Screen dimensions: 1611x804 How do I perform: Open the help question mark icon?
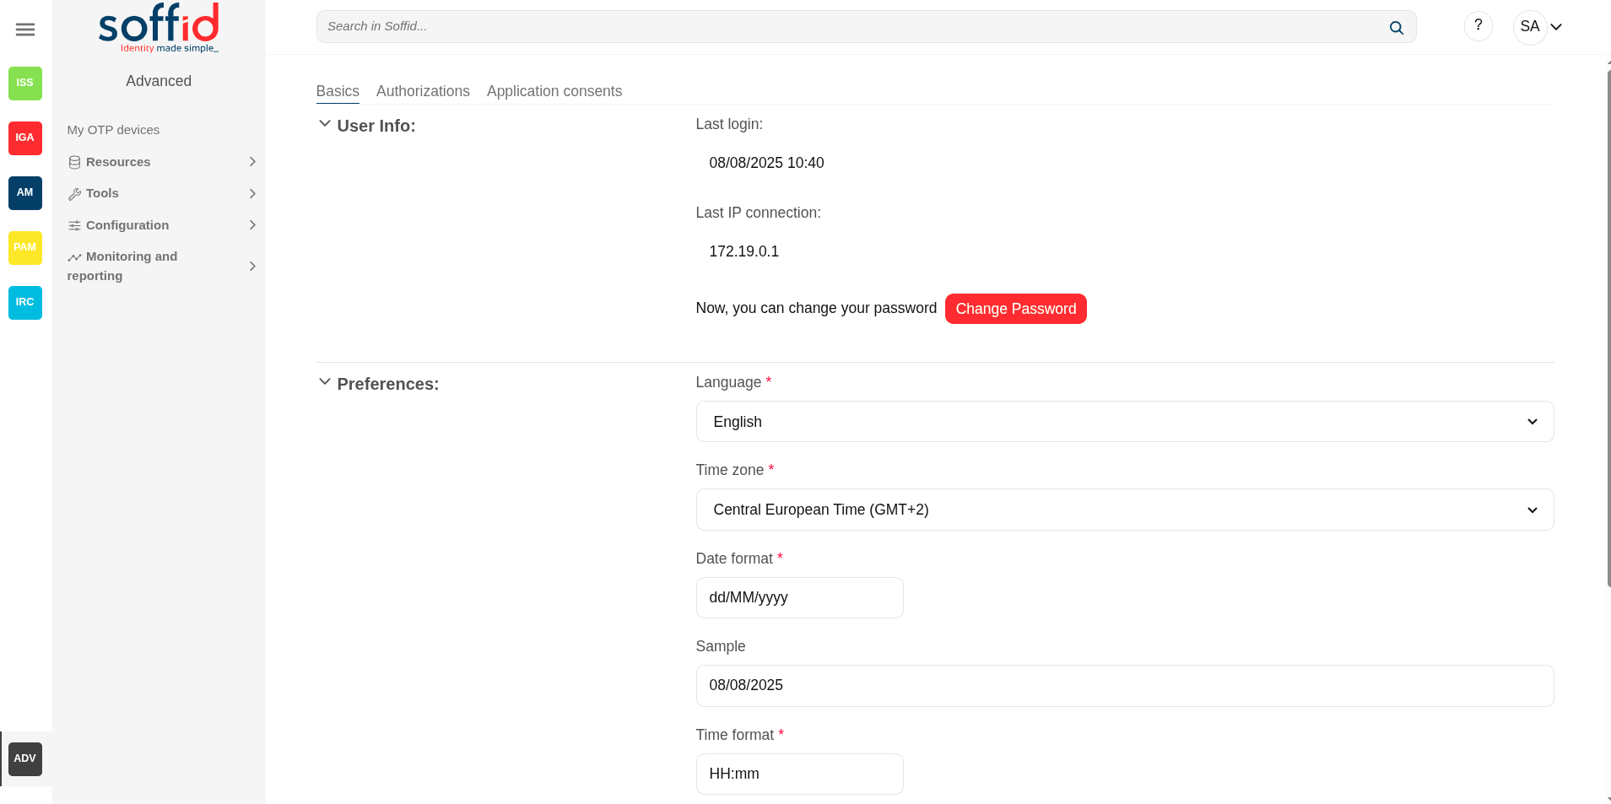1478,26
